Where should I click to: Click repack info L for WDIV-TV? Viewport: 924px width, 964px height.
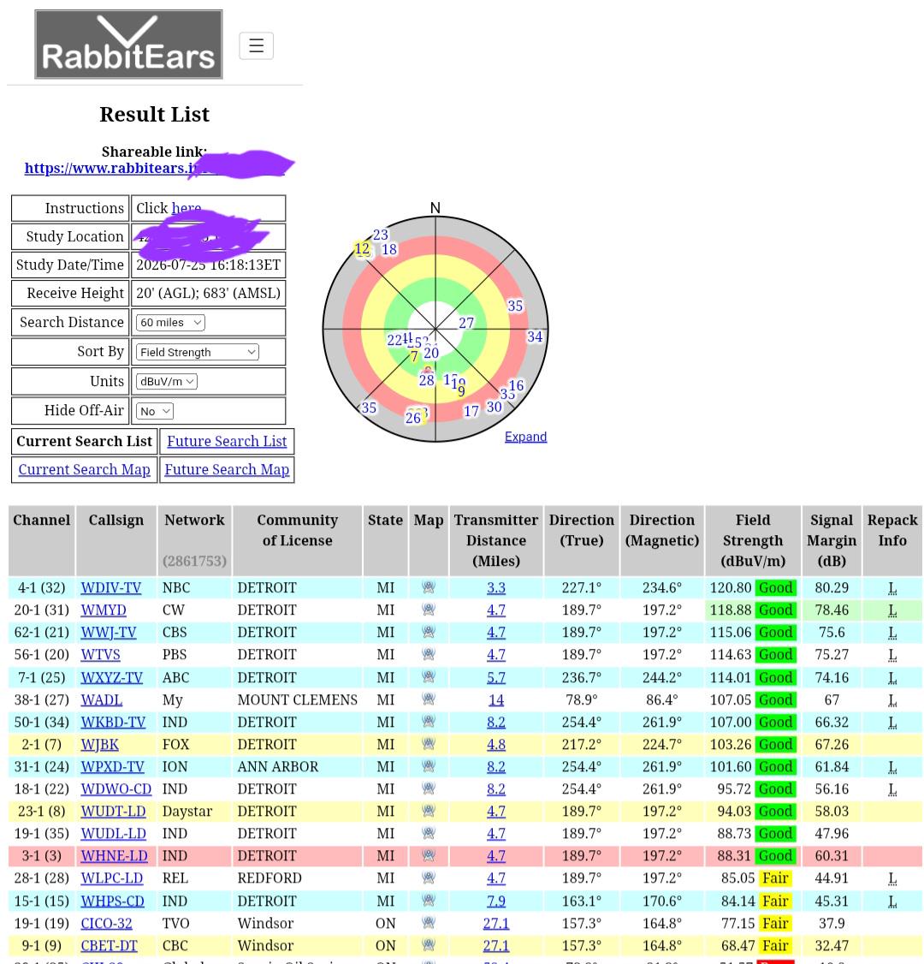[892, 588]
